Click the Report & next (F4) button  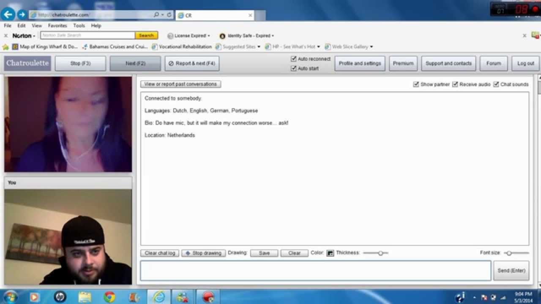[x=192, y=63]
